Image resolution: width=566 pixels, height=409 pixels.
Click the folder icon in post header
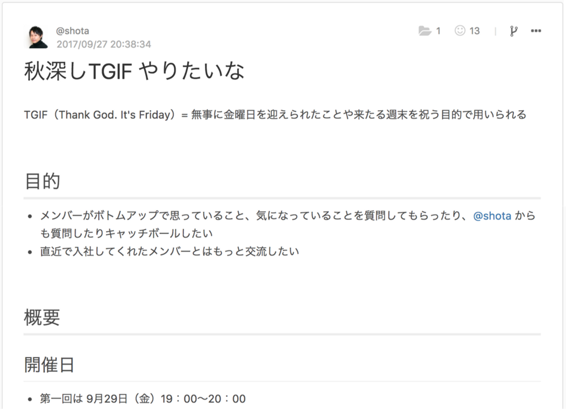pyautogui.click(x=424, y=31)
